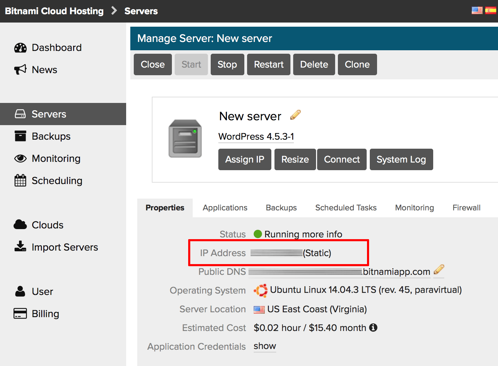Viewport: 498px width, 366px height.
Task: Open the Scheduled Tasks tab
Action: (x=346, y=208)
